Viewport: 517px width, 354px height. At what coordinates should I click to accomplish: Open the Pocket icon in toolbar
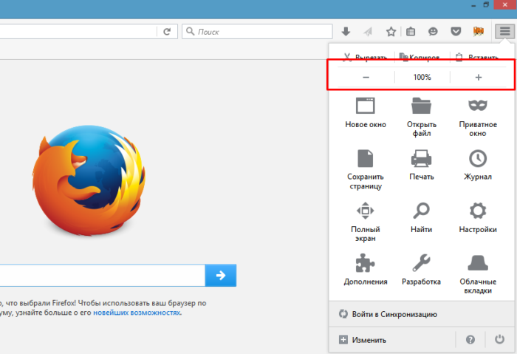point(456,31)
